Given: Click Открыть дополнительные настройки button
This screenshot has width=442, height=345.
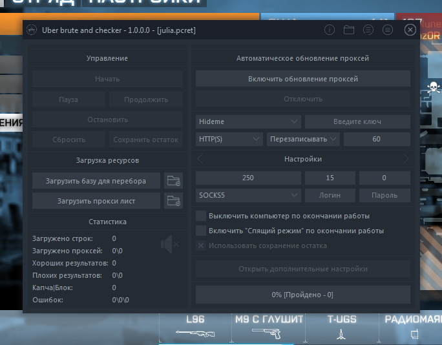Looking at the screenshot, I should click(x=303, y=269).
